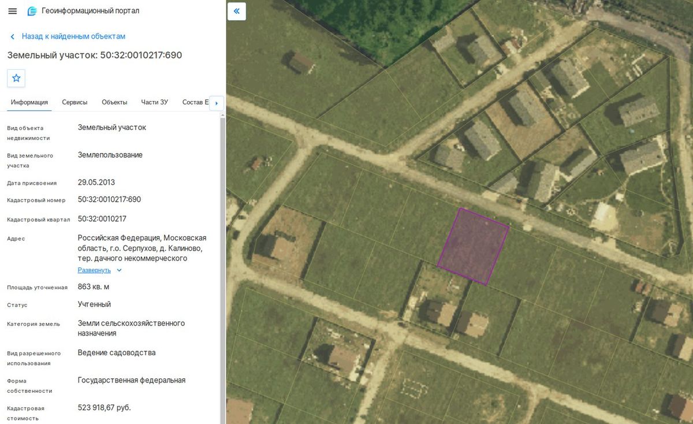This screenshot has width=693, height=424.
Task: Click cadastral value 523 918,67 руб.
Action: click(105, 408)
